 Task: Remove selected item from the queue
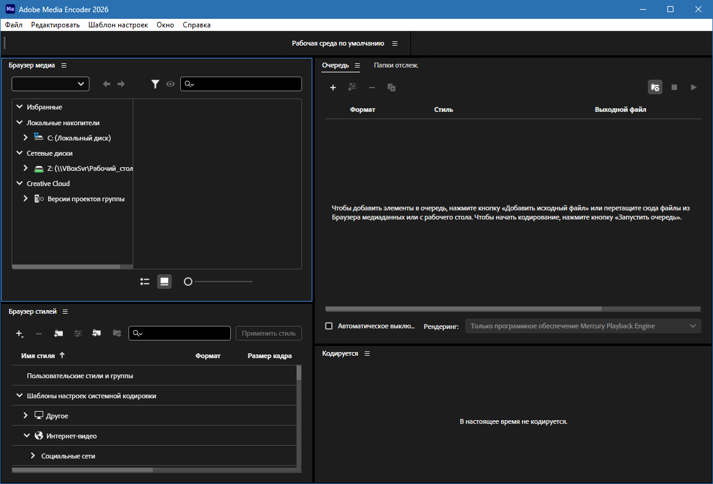pyautogui.click(x=372, y=88)
